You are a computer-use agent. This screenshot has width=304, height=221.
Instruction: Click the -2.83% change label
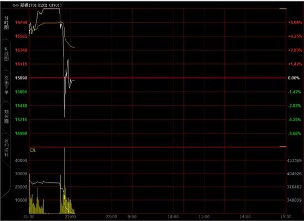click(295, 106)
